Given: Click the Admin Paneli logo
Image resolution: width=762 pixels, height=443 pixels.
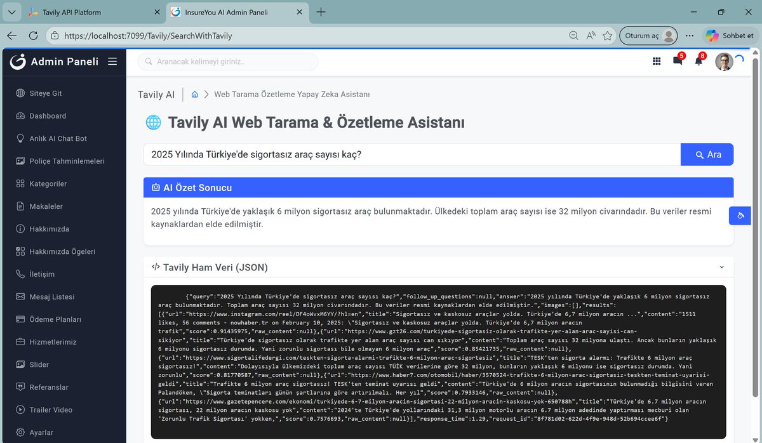Looking at the screenshot, I should point(55,62).
